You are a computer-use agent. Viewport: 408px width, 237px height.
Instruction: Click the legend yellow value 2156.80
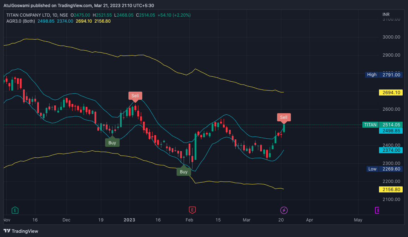click(103, 21)
